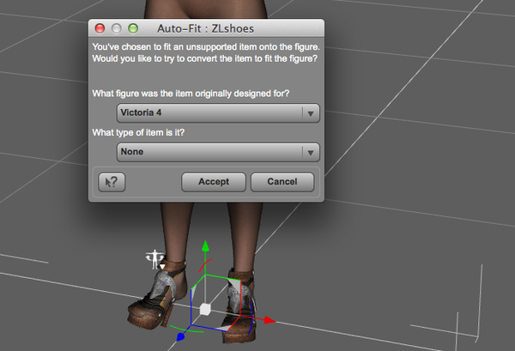Click the Cancel button
The width and height of the screenshot is (515, 351).
click(282, 182)
